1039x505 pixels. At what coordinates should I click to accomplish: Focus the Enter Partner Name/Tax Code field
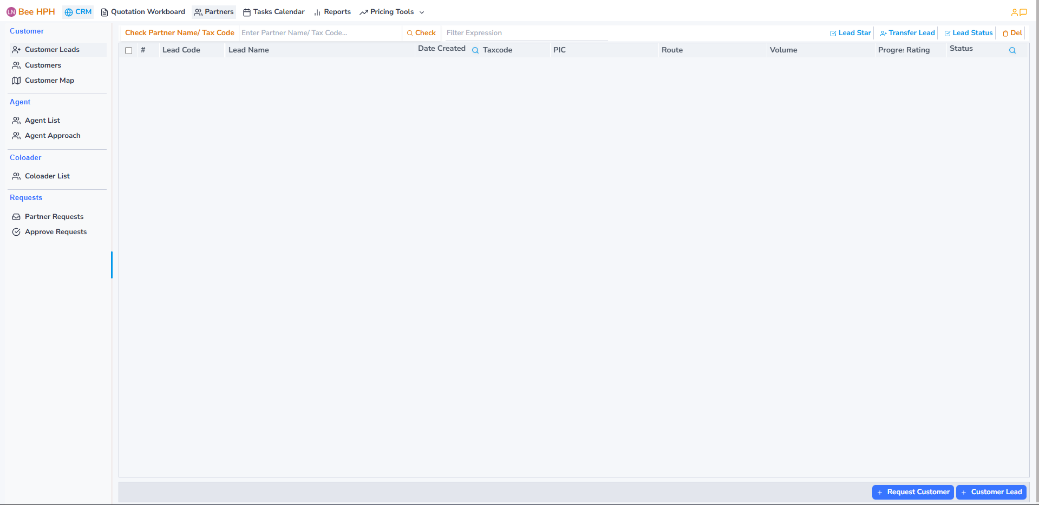[319, 33]
